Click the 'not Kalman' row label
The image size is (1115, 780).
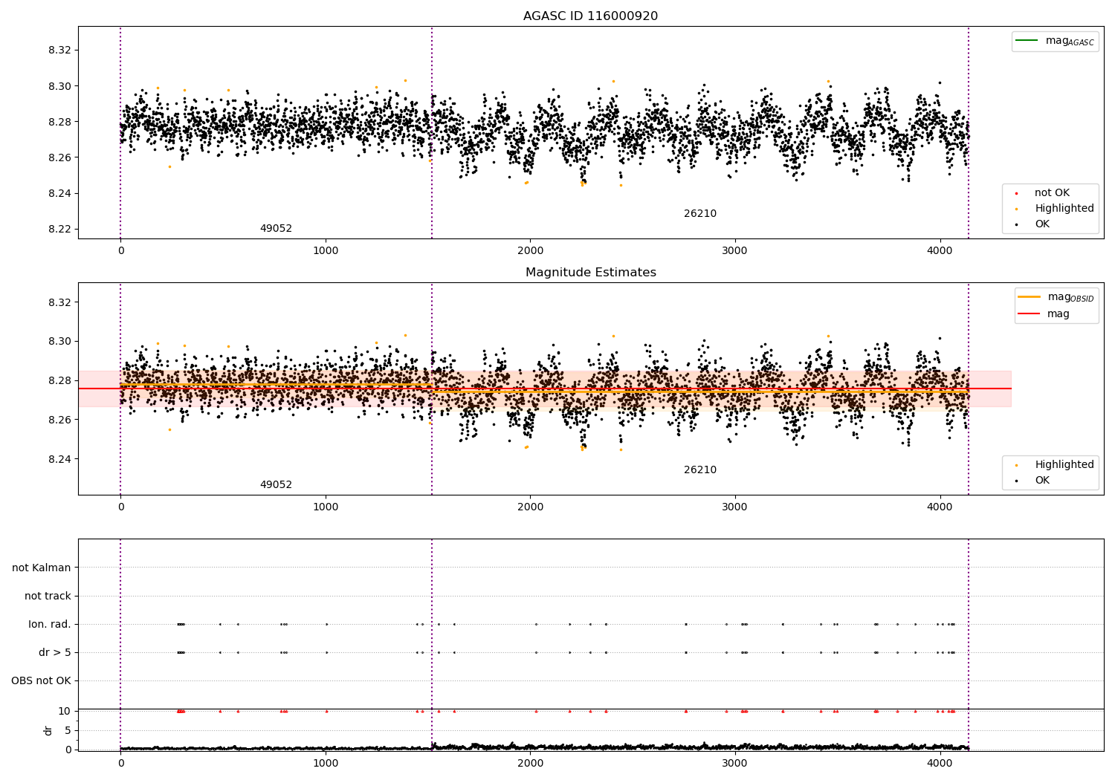(x=42, y=568)
